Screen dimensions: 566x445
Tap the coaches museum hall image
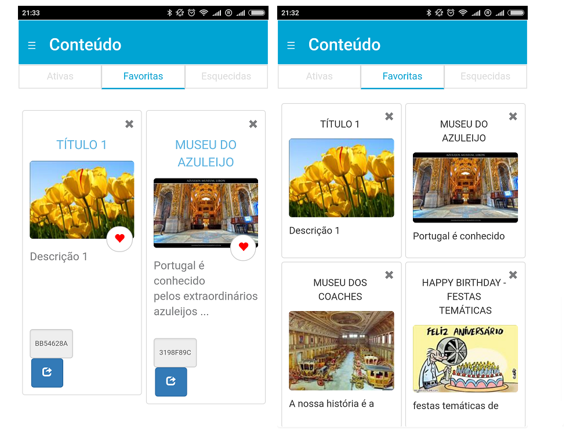point(342,351)
